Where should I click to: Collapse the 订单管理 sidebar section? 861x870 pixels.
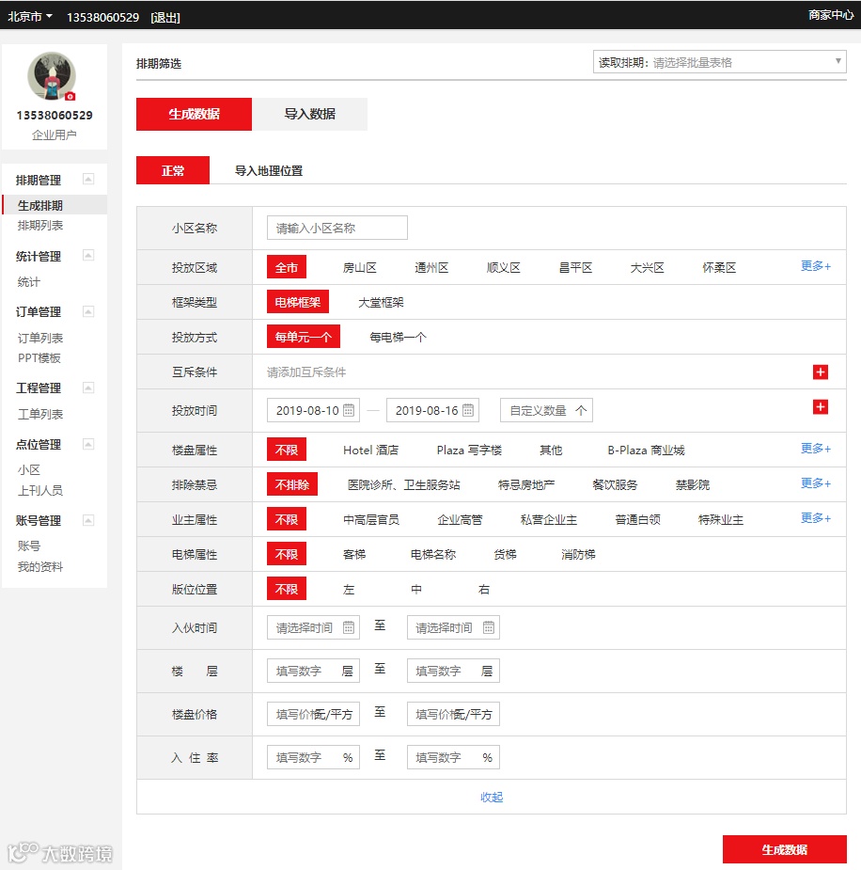[x=88, y=311]
